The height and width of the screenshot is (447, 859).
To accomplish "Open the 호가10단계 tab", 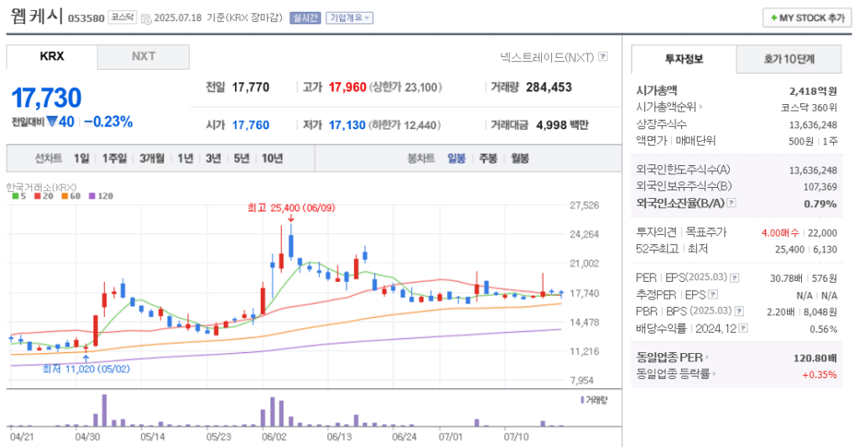I will point(789,60).
